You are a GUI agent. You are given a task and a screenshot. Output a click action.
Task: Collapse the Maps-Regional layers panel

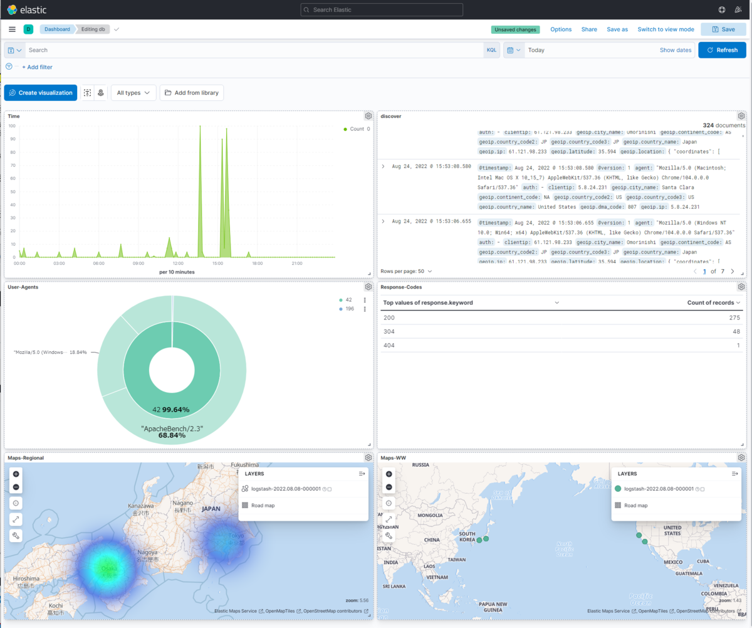[362, 474]
